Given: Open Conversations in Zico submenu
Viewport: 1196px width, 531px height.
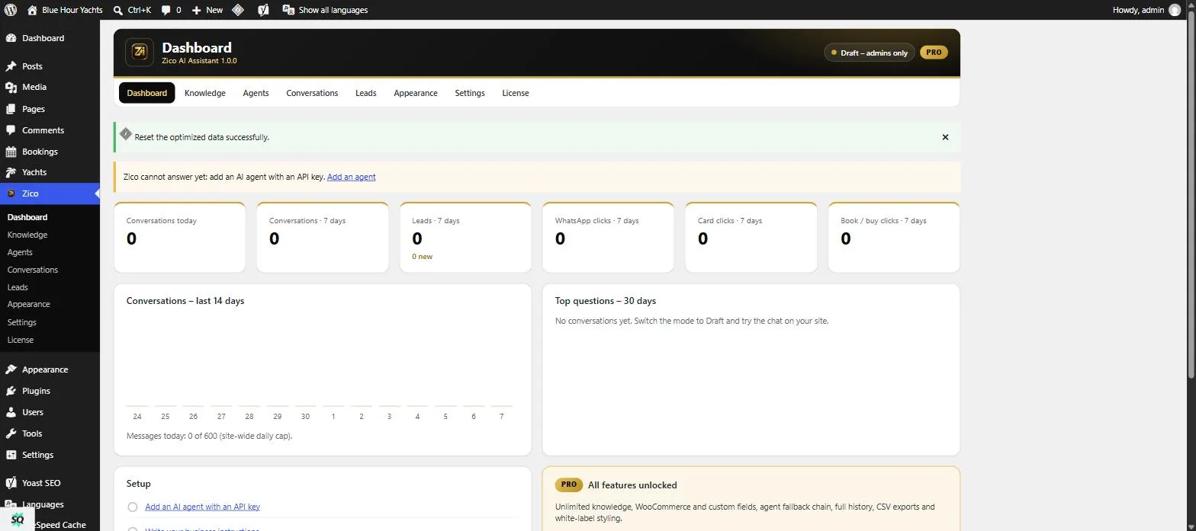Looking at the screenshot, I should [x=33, y=270].
